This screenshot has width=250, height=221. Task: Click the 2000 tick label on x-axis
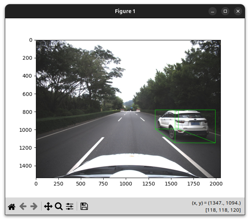[x=216, y=184]
